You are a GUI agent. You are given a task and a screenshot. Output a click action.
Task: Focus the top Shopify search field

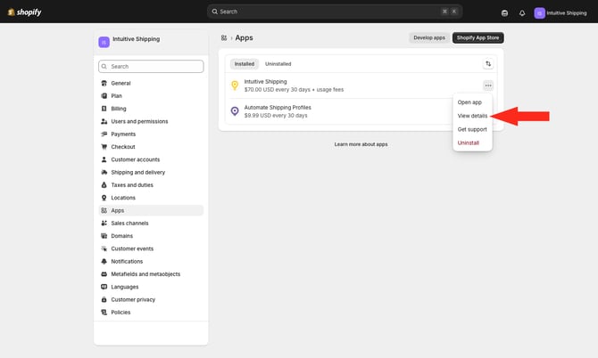(x=335, y=12)
